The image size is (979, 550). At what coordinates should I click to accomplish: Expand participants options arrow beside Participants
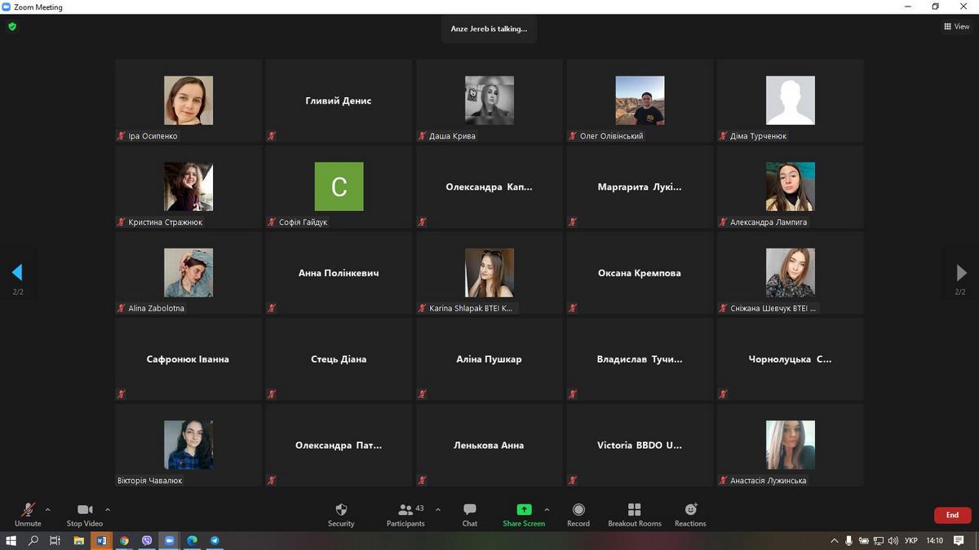(438, 510)
